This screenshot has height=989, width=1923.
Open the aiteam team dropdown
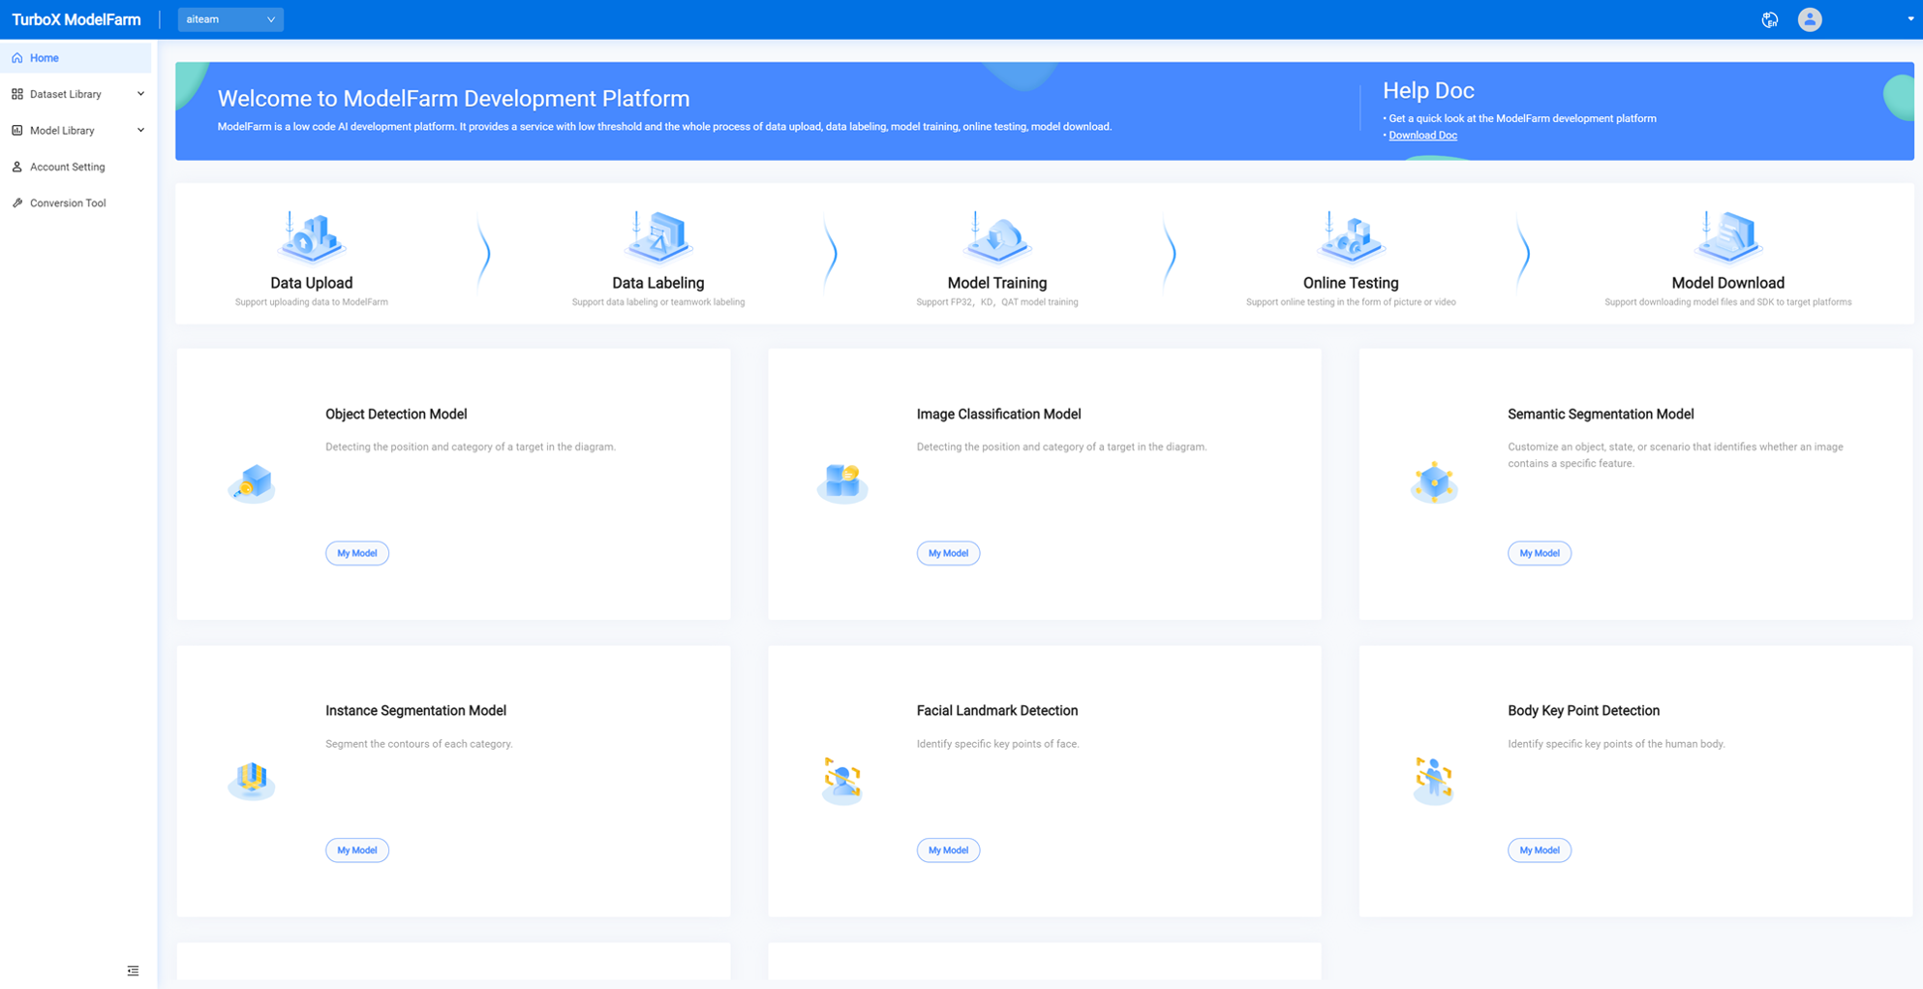click(230, 19)
